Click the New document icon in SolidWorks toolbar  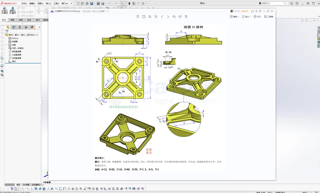78,3
